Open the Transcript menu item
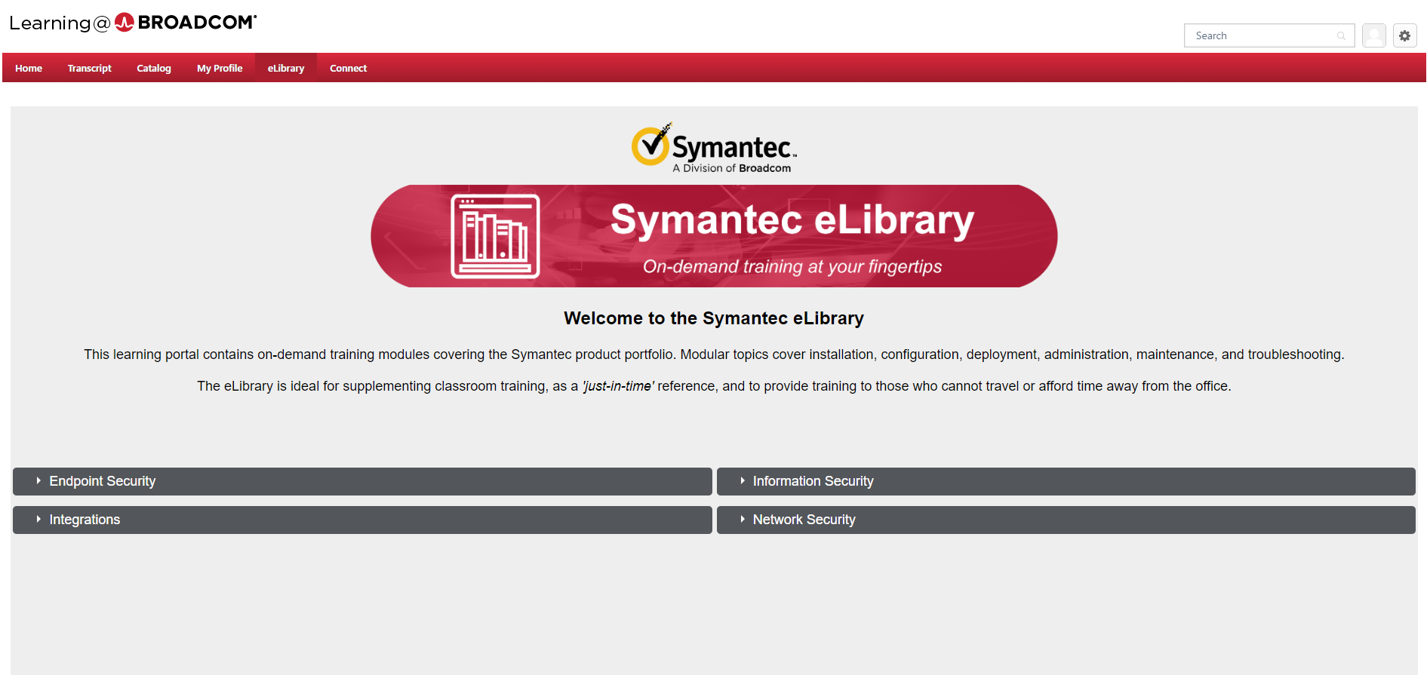The image size is (1427, 675). (x=89, y=68)
